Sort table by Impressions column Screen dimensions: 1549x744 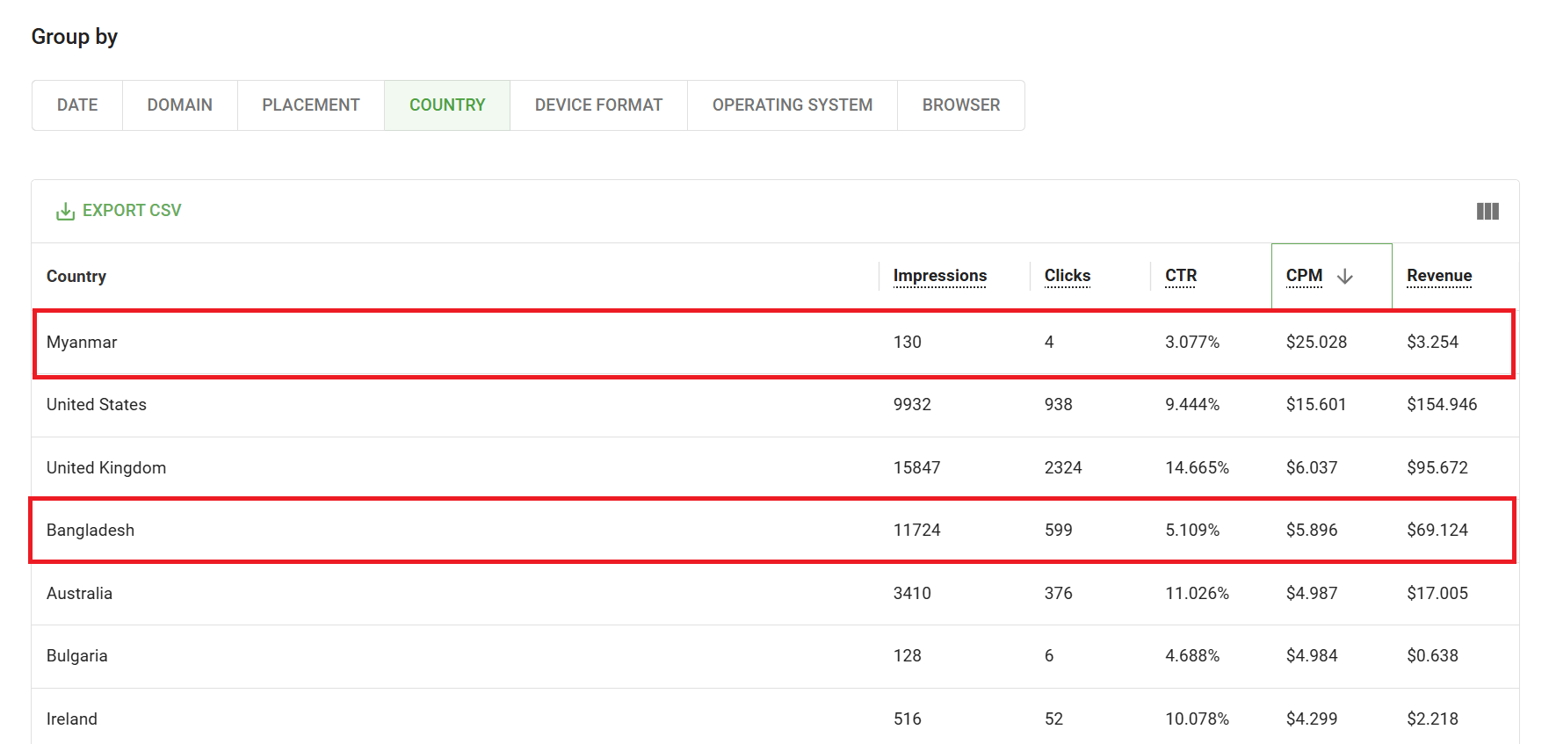[939, 276]
